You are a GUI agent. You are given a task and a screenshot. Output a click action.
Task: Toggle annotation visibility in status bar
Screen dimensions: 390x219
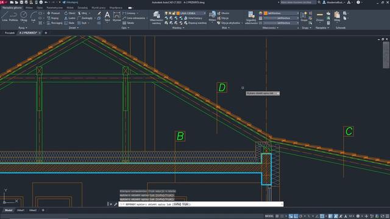(336, 217)
